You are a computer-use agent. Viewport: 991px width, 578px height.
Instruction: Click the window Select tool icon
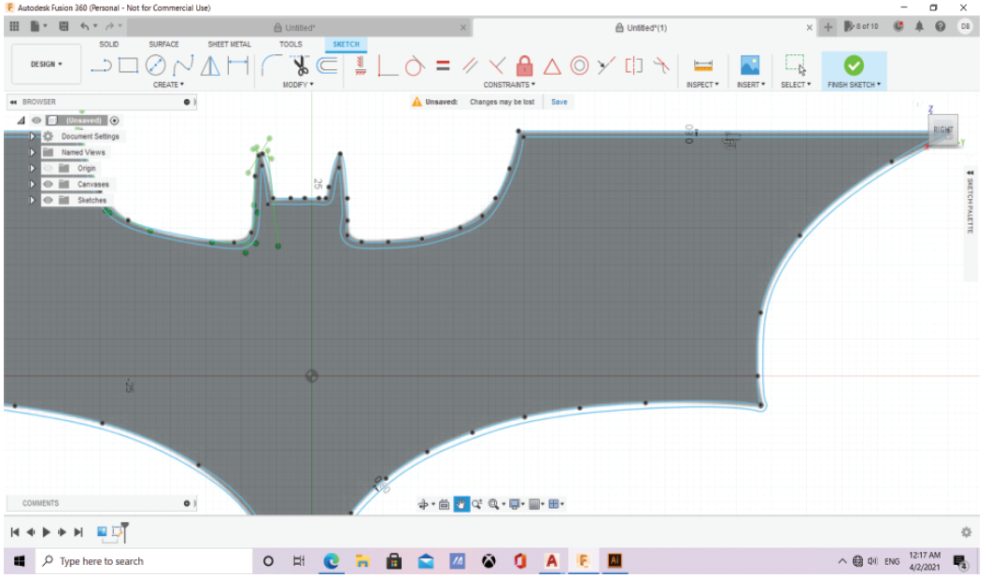[795, 65]
